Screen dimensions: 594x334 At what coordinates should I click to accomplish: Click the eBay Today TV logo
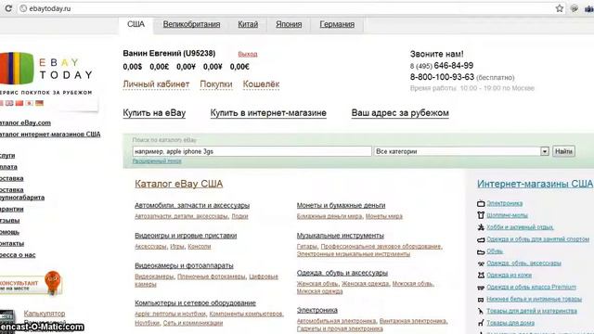[x=17, y=68]
